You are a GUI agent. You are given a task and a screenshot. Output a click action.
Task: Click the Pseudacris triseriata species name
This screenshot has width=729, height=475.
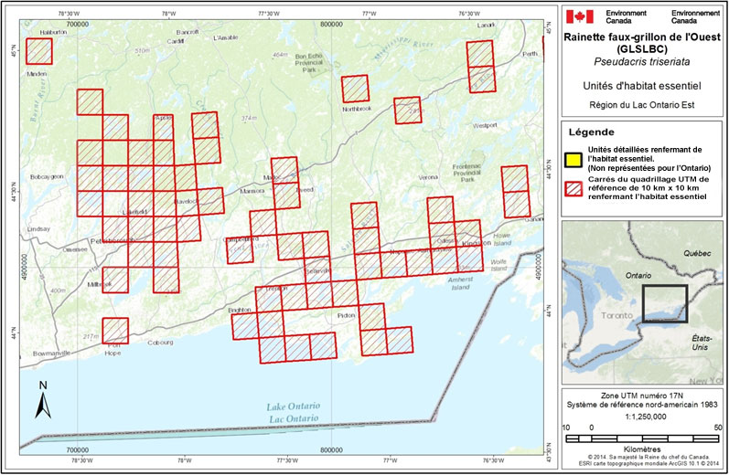tap(642, 61)
